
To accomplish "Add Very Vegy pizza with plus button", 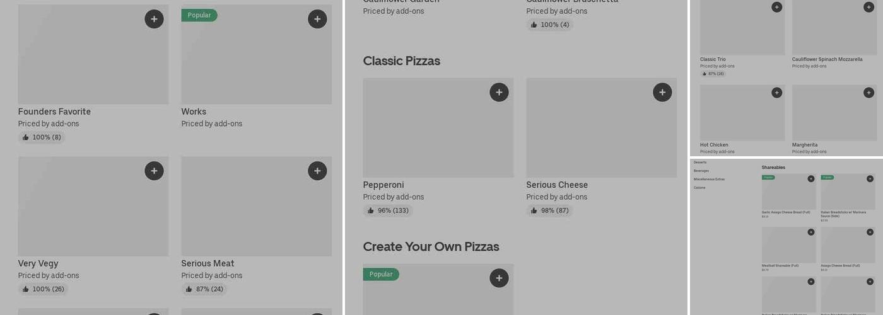I will click(x=154, y=171).
